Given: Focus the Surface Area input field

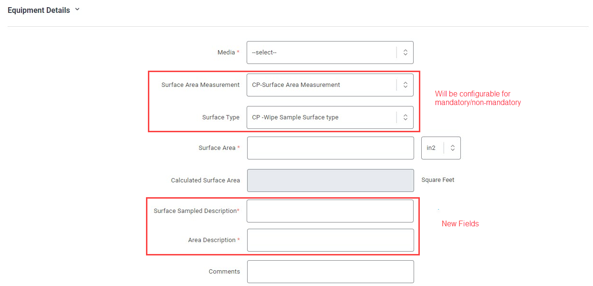Looking at the screenshot, I should tap(330, 148).
